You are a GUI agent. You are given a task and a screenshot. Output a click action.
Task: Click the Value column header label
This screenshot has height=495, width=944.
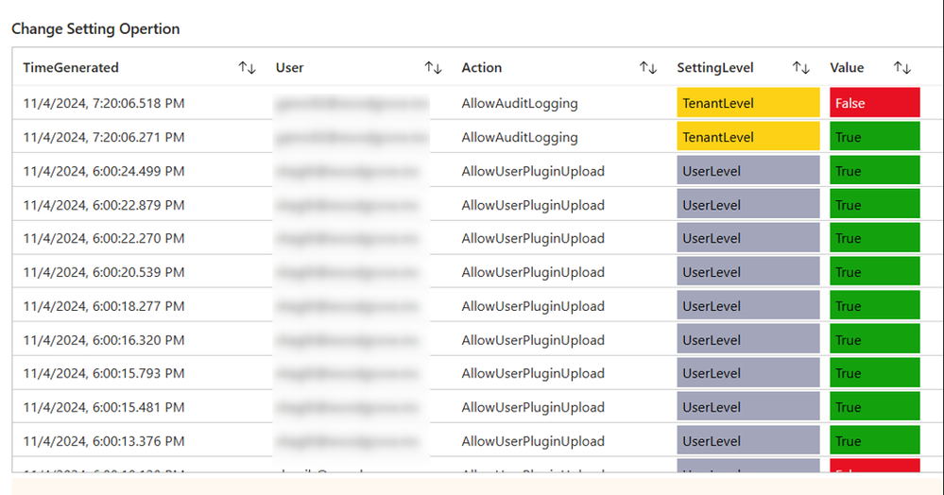(x=847, y=67)
